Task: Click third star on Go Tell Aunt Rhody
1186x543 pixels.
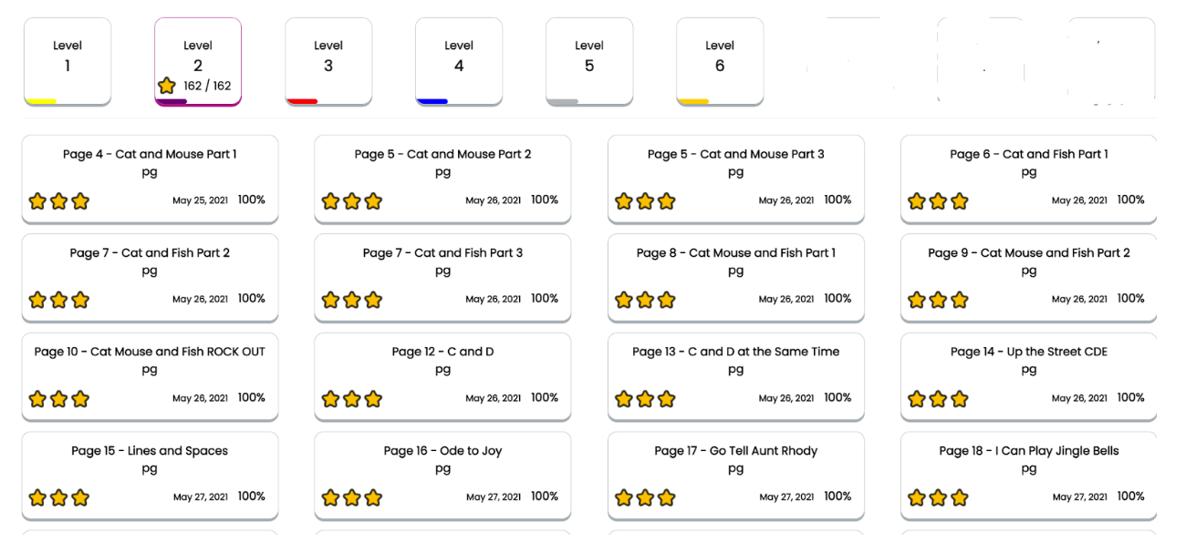Action: pos(667,497)
